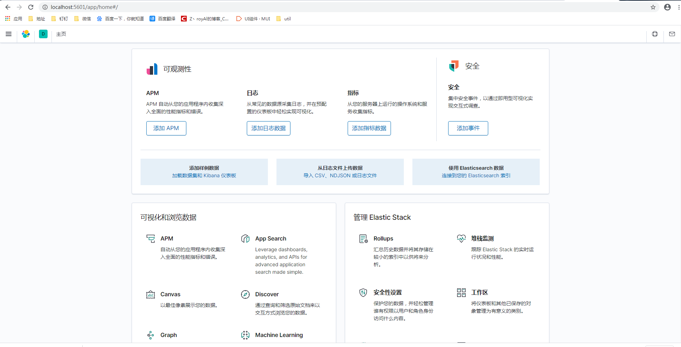Image resolution: width=681 pixels, height=347 pixels.
Task: Click the 添加 APM button
Action: [166, 128]
